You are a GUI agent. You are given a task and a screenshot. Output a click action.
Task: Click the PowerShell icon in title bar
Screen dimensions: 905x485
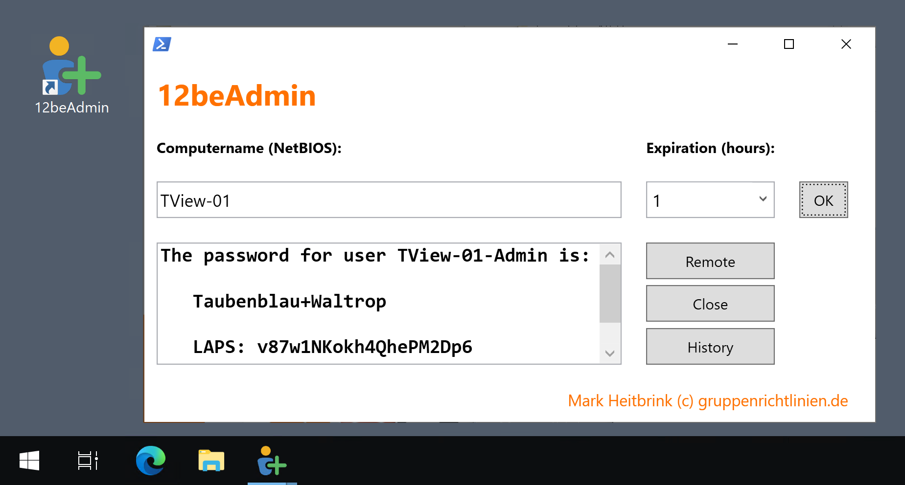[162, 44]
